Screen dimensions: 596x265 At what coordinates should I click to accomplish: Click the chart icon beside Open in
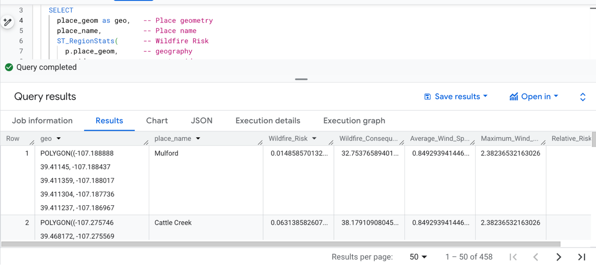coord(514,97)
